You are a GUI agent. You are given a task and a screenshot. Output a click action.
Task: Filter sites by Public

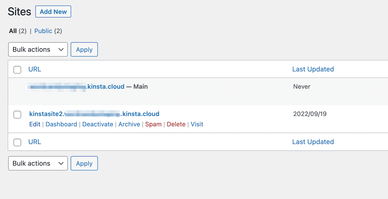tap(43, 31)
